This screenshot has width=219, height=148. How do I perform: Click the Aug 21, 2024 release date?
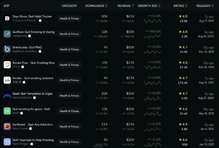(206, 98)
